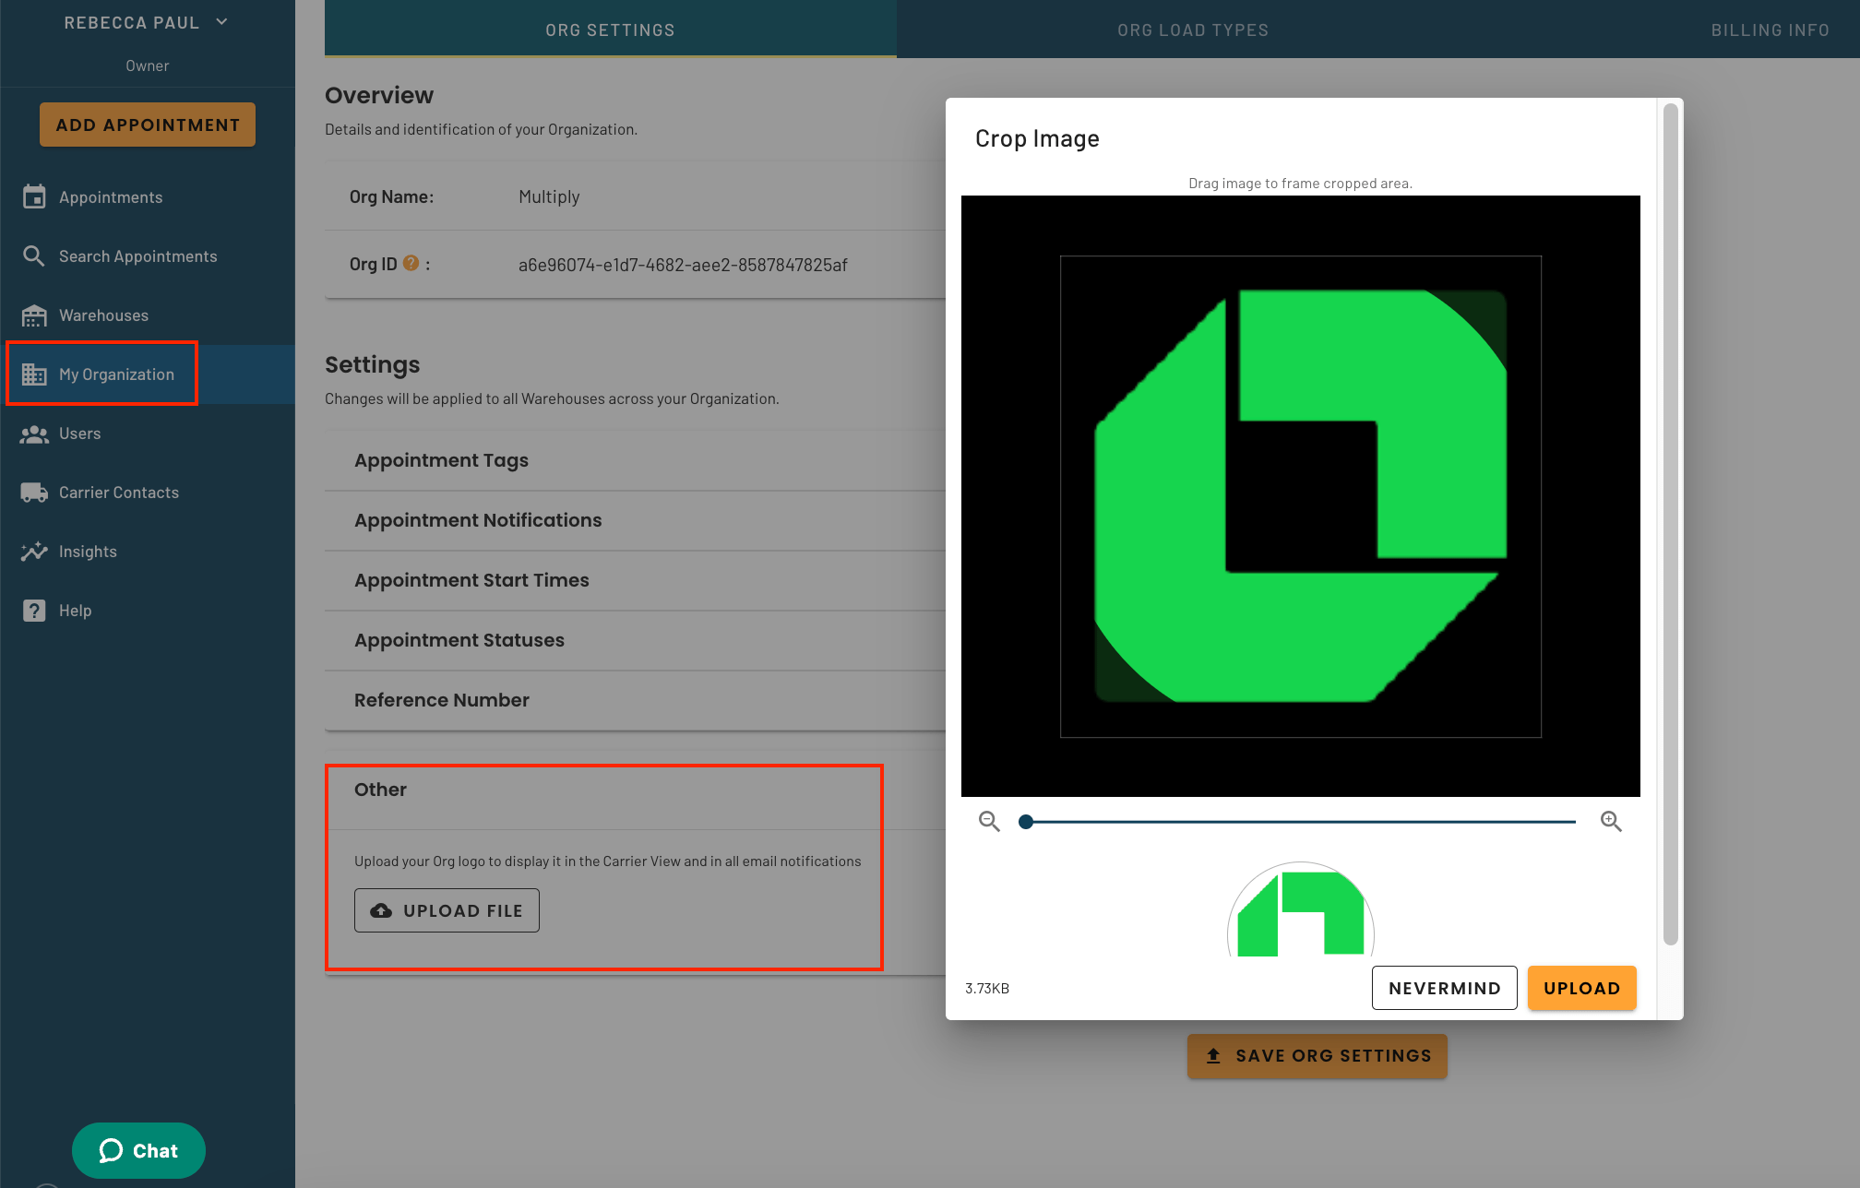Switch to the ORG LOAD TYPES tab

point(1193,29)
